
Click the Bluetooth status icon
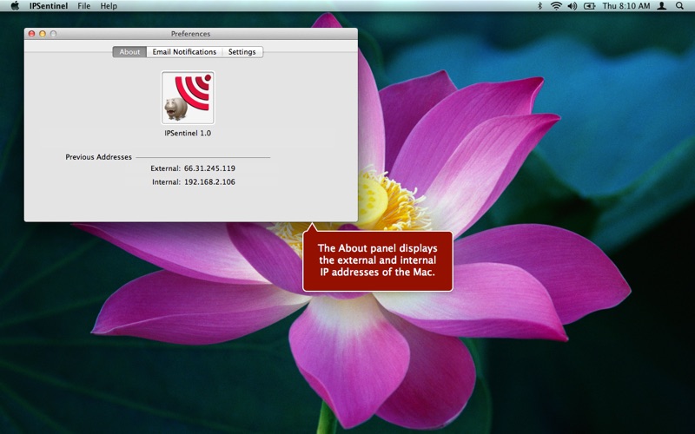pos(539,6)
